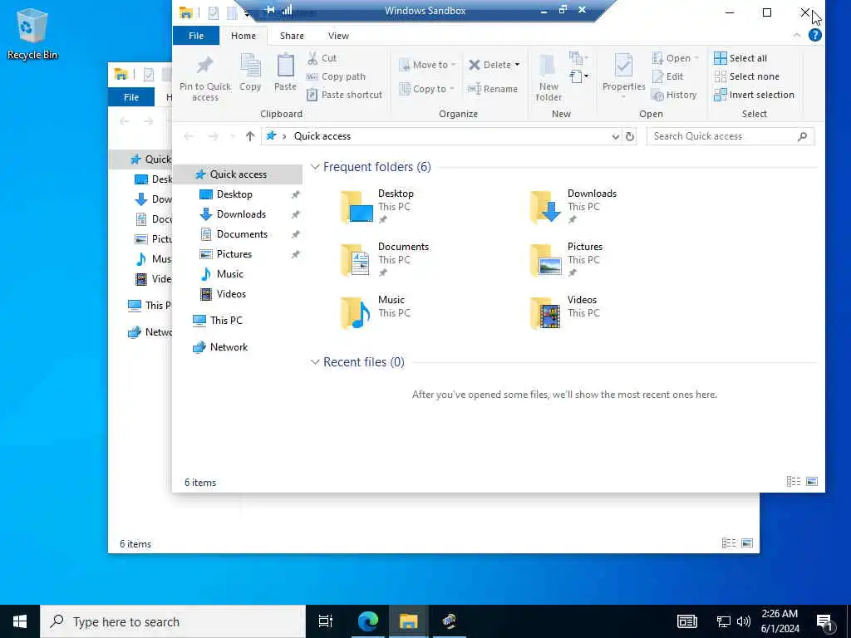Open Task View on the taskbar
Screen dimensions: 851x638
click(x=326, y=621)
